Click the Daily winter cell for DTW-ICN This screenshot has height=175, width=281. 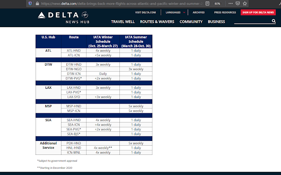(x=103, y=74)
